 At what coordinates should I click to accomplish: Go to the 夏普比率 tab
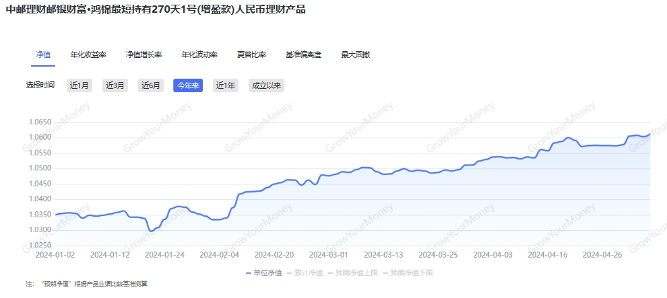coord(251,54)
